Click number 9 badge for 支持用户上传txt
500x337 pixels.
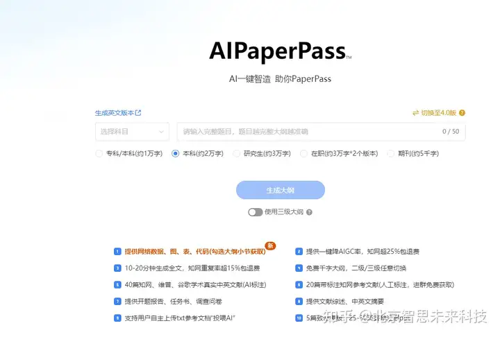117,318
